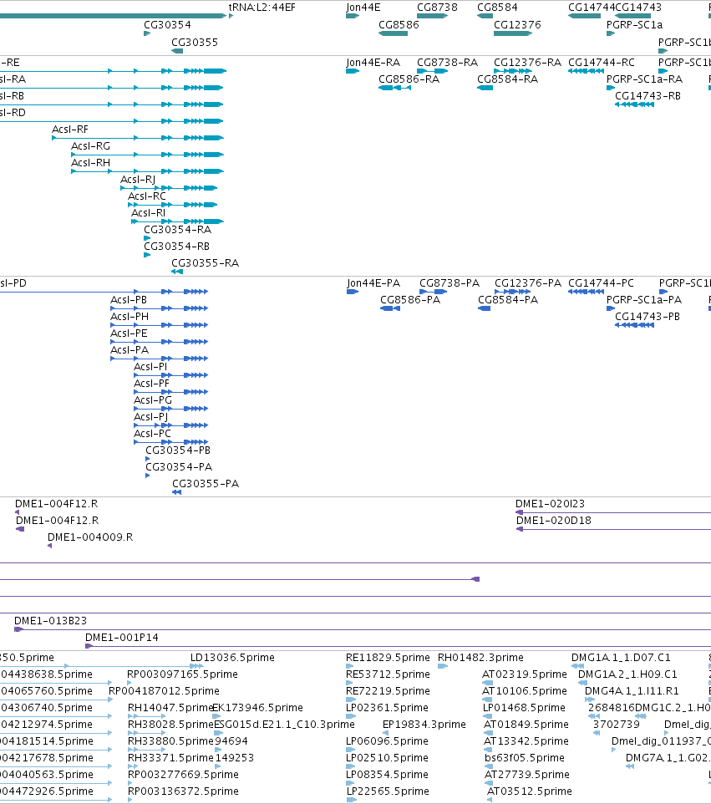This screenshot has height=804, width=711.
Task: Select transcript CG8738-RA
Action: (447, 63)
